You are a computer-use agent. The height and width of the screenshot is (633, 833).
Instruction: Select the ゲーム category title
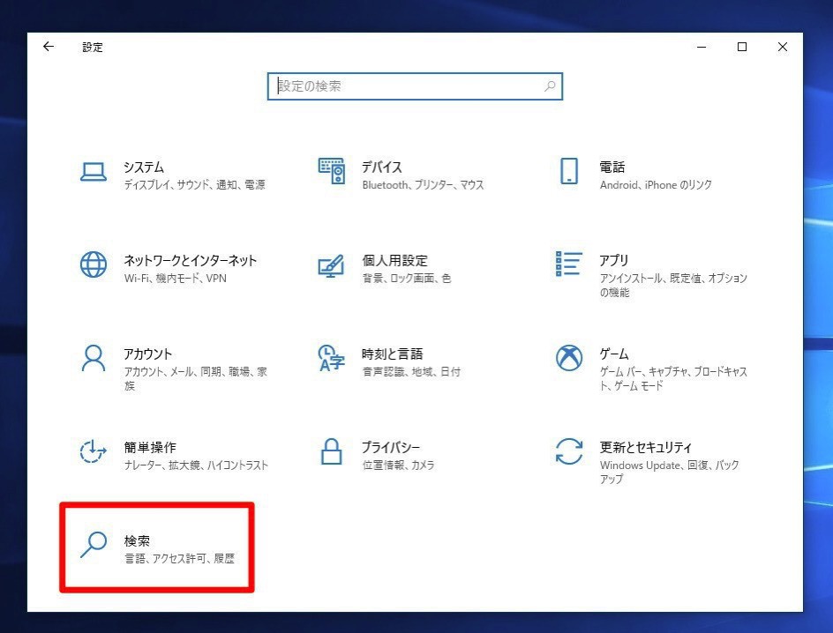pos(614,354)
